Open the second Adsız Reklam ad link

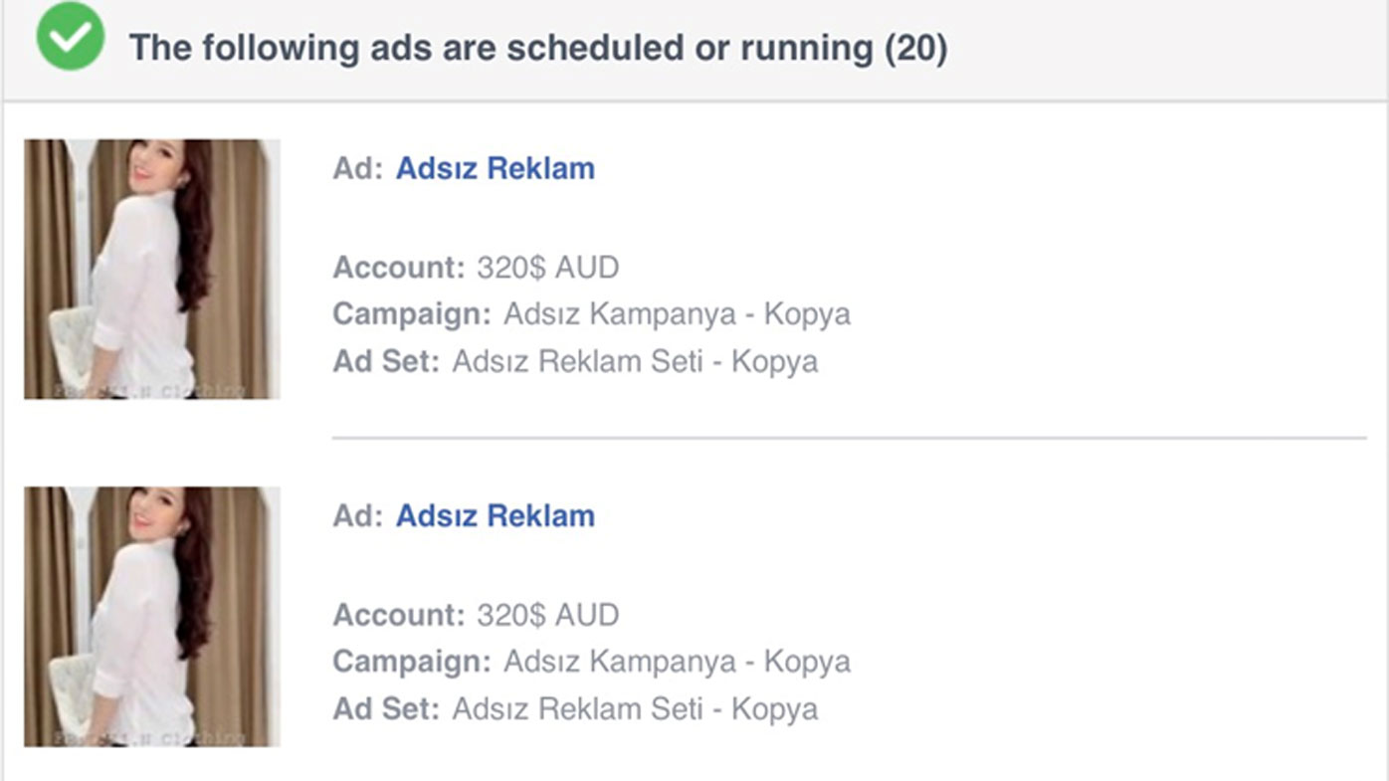coord(495,515)
